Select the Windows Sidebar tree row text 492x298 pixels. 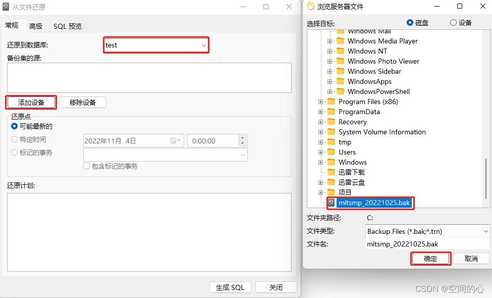click(x=374, y=71)
